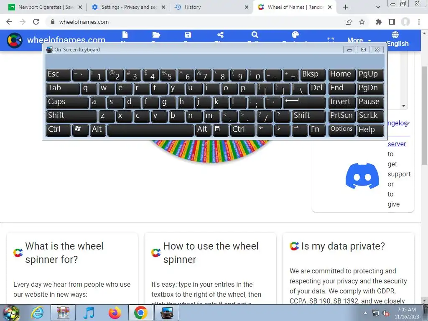Open the changelog link
This screenshot has height=321, width=428.
pyautogui.click(x=397, y=123)
